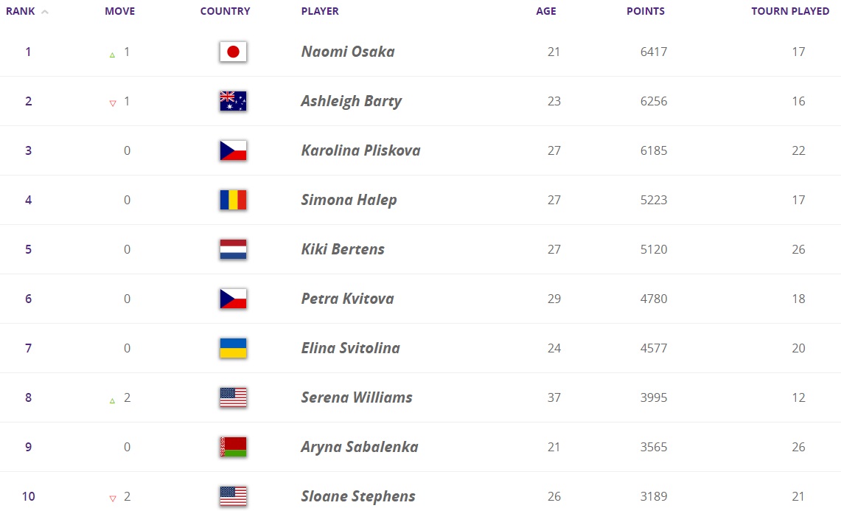Sort by TOURN PLAYED column header
This screenshot has width=841, height=511.
coord(789,11)
